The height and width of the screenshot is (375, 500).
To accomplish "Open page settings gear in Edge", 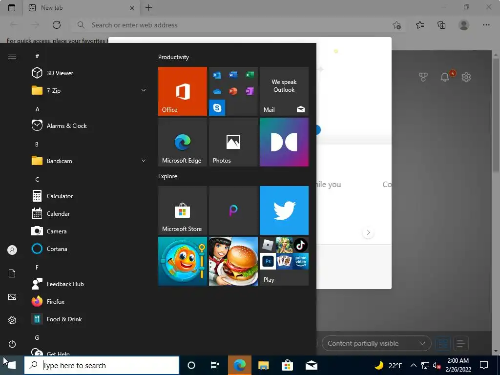I will pyautogui.click(x=466, y=77).
